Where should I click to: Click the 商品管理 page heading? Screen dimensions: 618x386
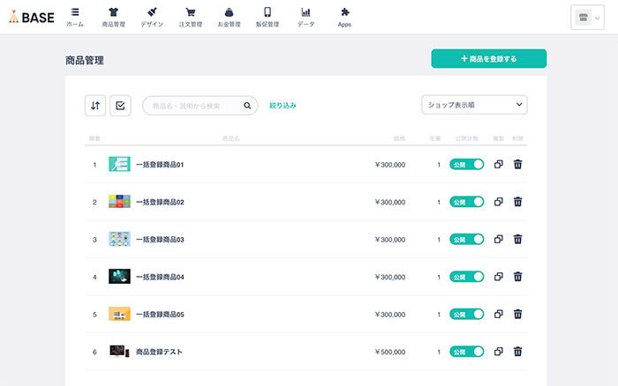pos(85,60)
